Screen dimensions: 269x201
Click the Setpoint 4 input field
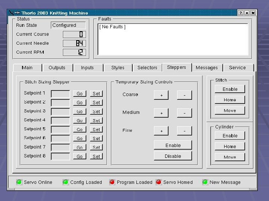61,121
